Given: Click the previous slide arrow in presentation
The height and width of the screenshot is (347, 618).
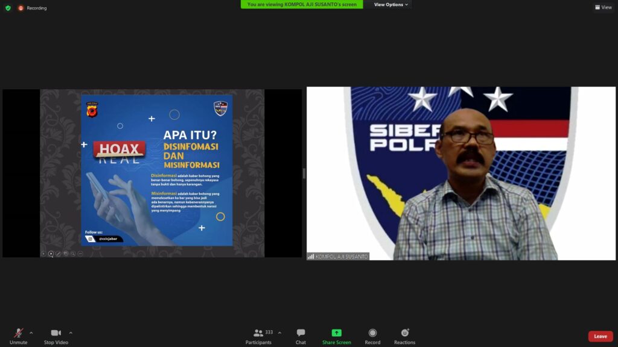Looking at the screenshot, I should coord(43,254).
